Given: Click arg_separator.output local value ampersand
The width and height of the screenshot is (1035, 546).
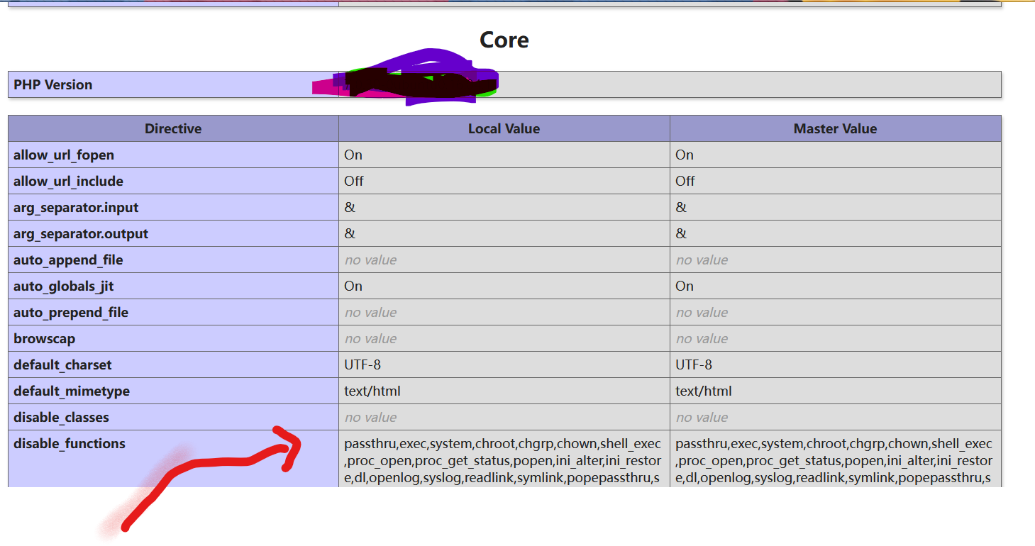Looking at the screenshot, I should (x=350, y=233).
